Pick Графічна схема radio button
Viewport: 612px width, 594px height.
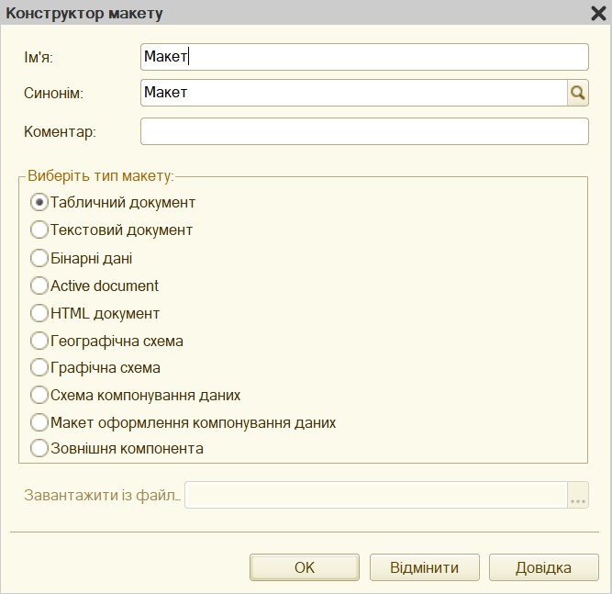39,368
